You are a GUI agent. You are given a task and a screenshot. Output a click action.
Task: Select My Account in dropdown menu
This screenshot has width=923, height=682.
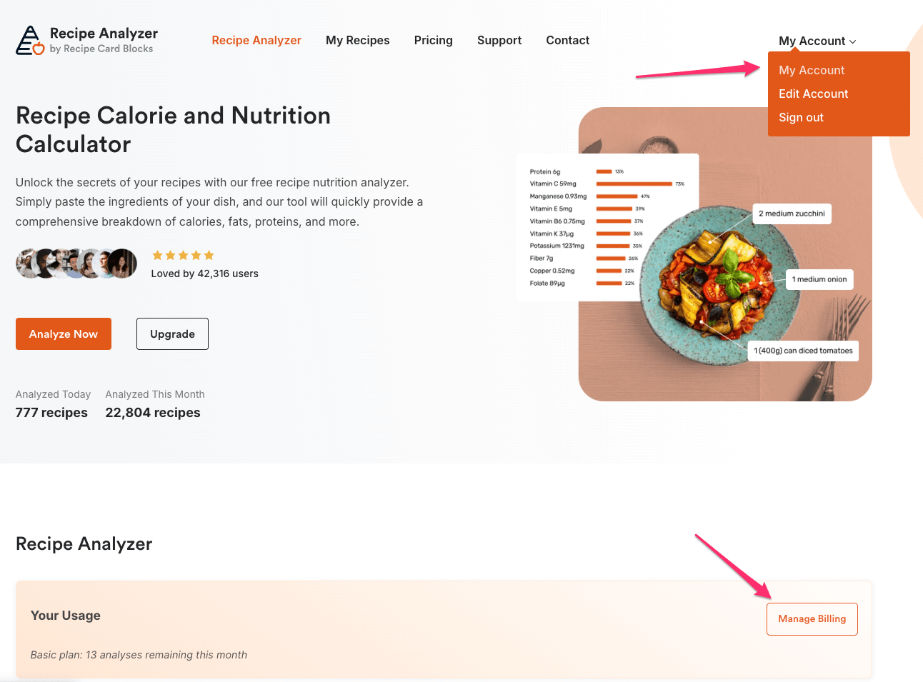pyautogui.click(x=812, y=70)
